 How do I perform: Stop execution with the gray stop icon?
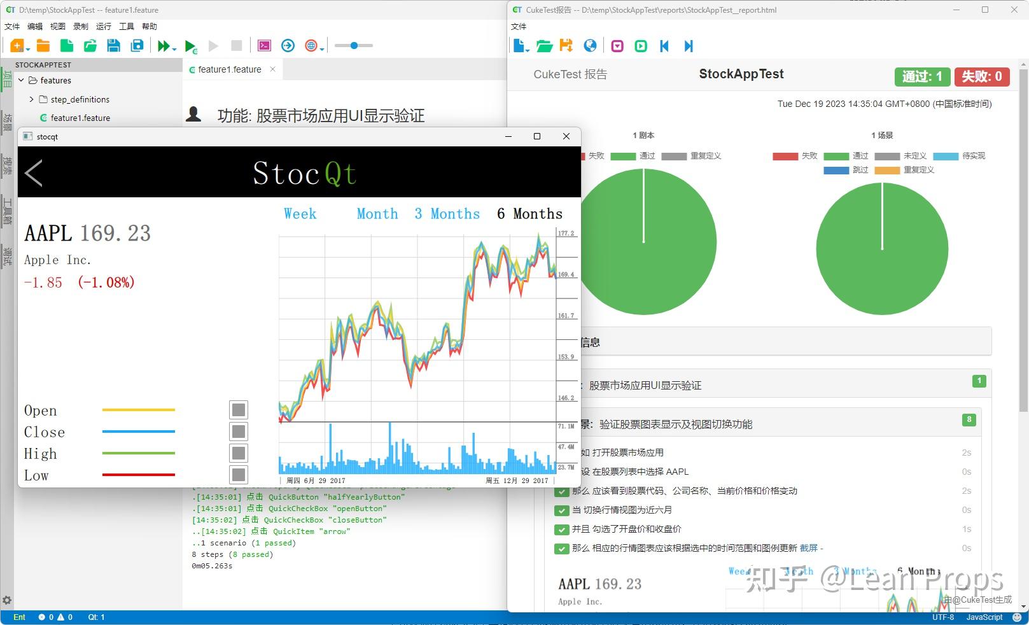click(x=236, y=45)
